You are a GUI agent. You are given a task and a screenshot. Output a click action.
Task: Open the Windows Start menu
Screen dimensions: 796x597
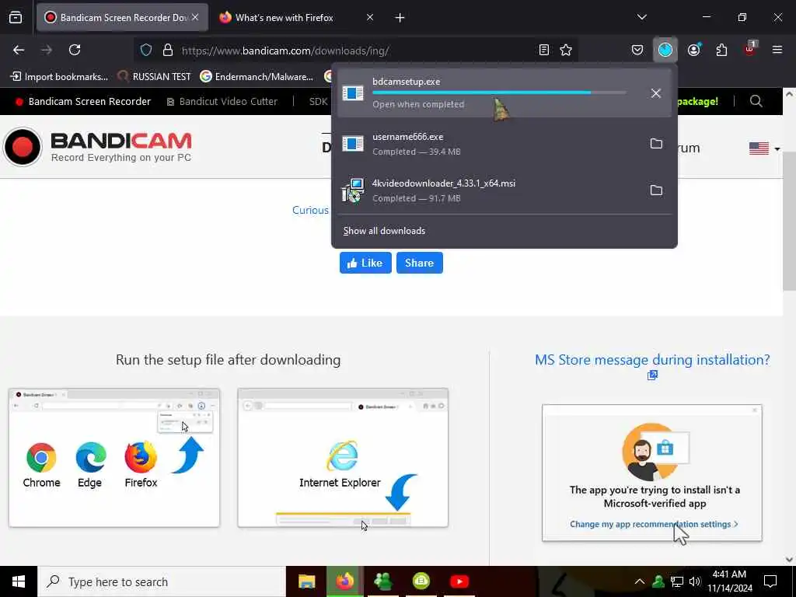click(19, 581)
